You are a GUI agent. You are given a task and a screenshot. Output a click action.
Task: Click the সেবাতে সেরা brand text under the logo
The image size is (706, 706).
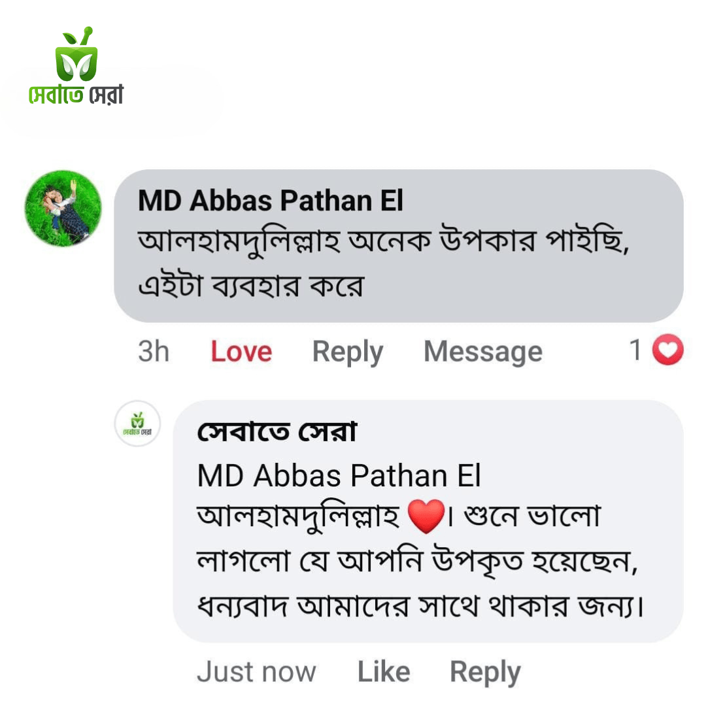pyautogui.click(x=76, y=95)
